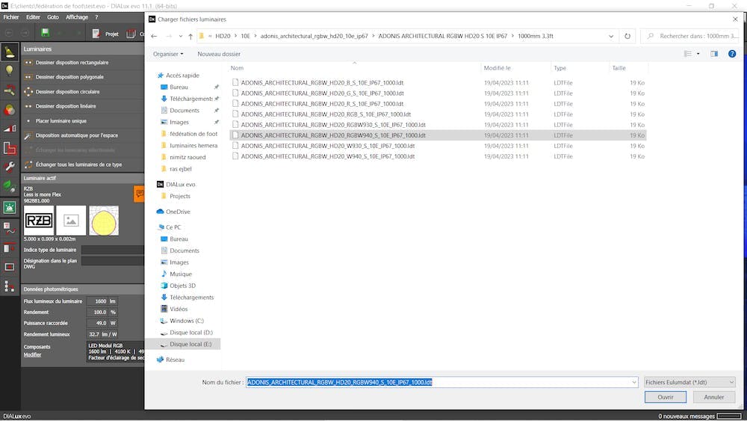Draw polygonal luminaire arrangement
The image size is (747, 421).
pyautogui.click(x=69, y=77)
